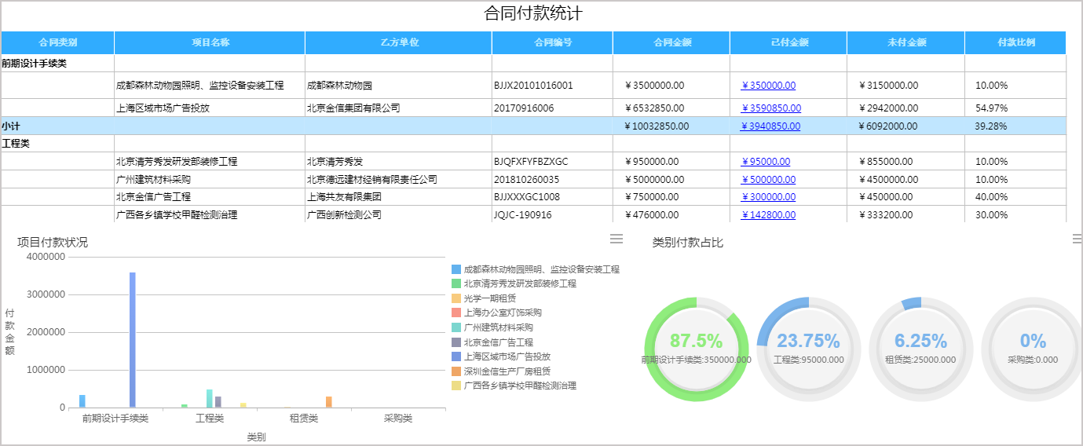The height and width of the screenshot is (446, 1083).
Task: Click paid amount link ¥350000.00
Action: 768,85
